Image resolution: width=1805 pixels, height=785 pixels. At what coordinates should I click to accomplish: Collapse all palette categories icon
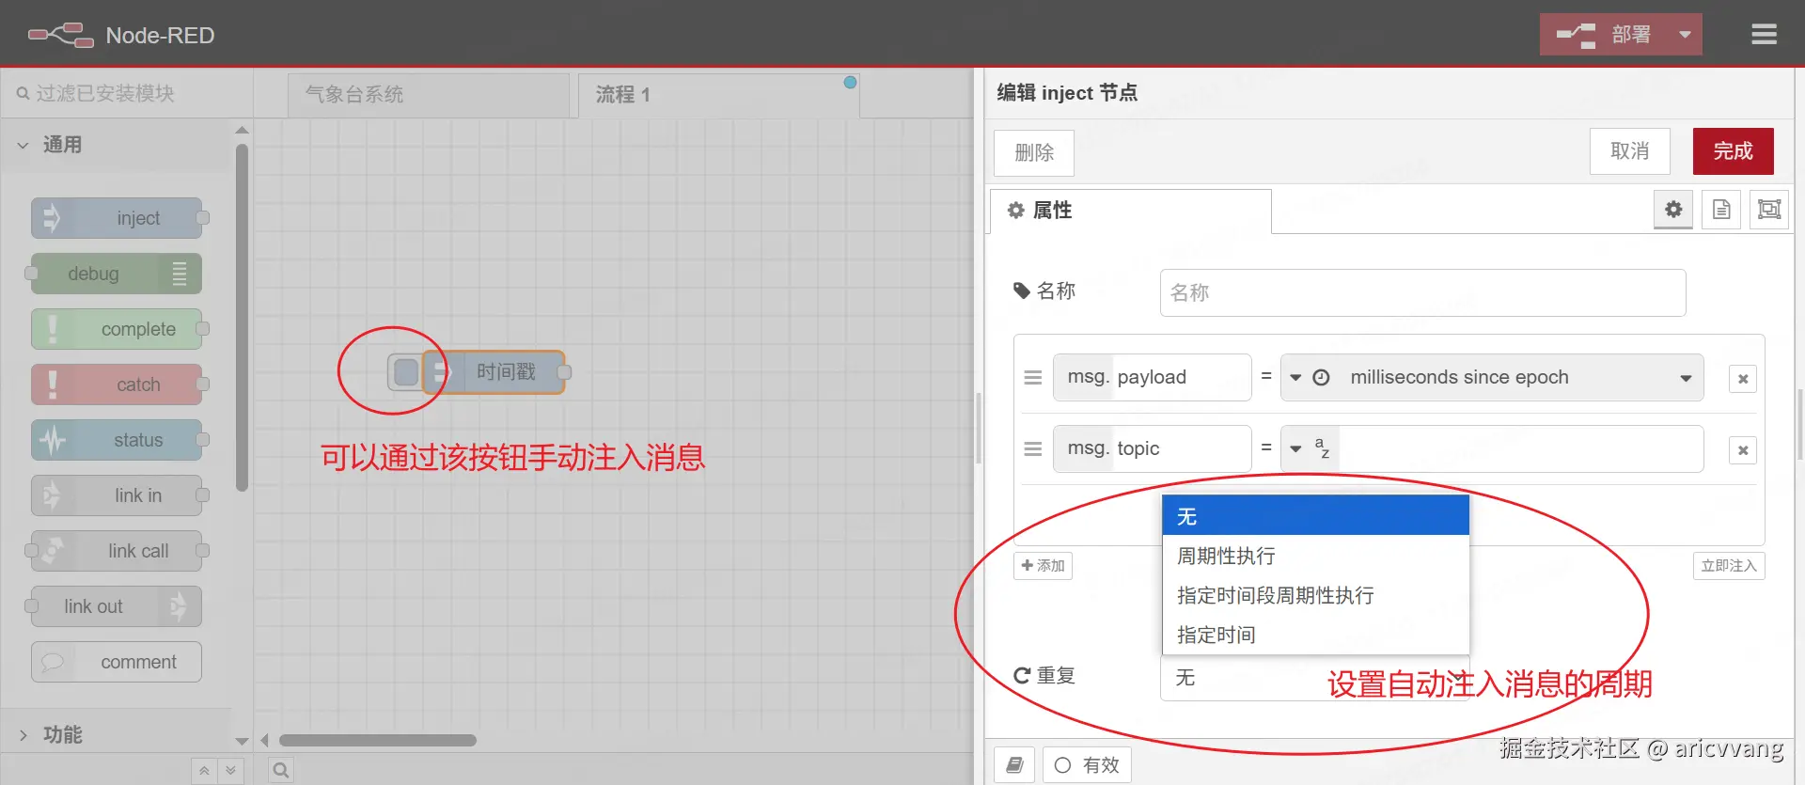204,771
